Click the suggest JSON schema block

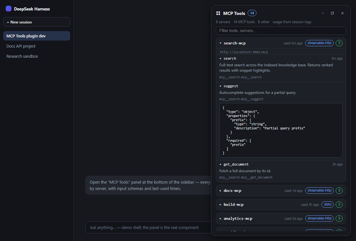point(281,130)
